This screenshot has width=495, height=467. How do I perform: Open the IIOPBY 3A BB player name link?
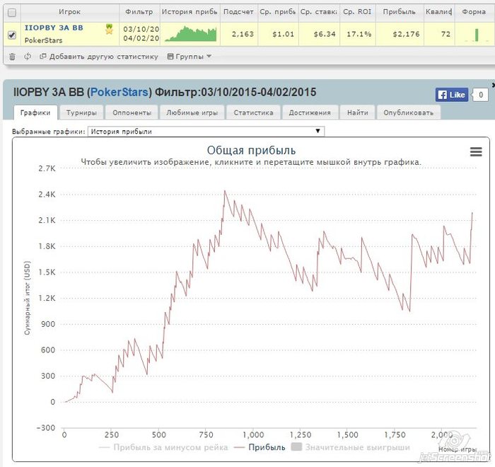click(x=54, y=28)
